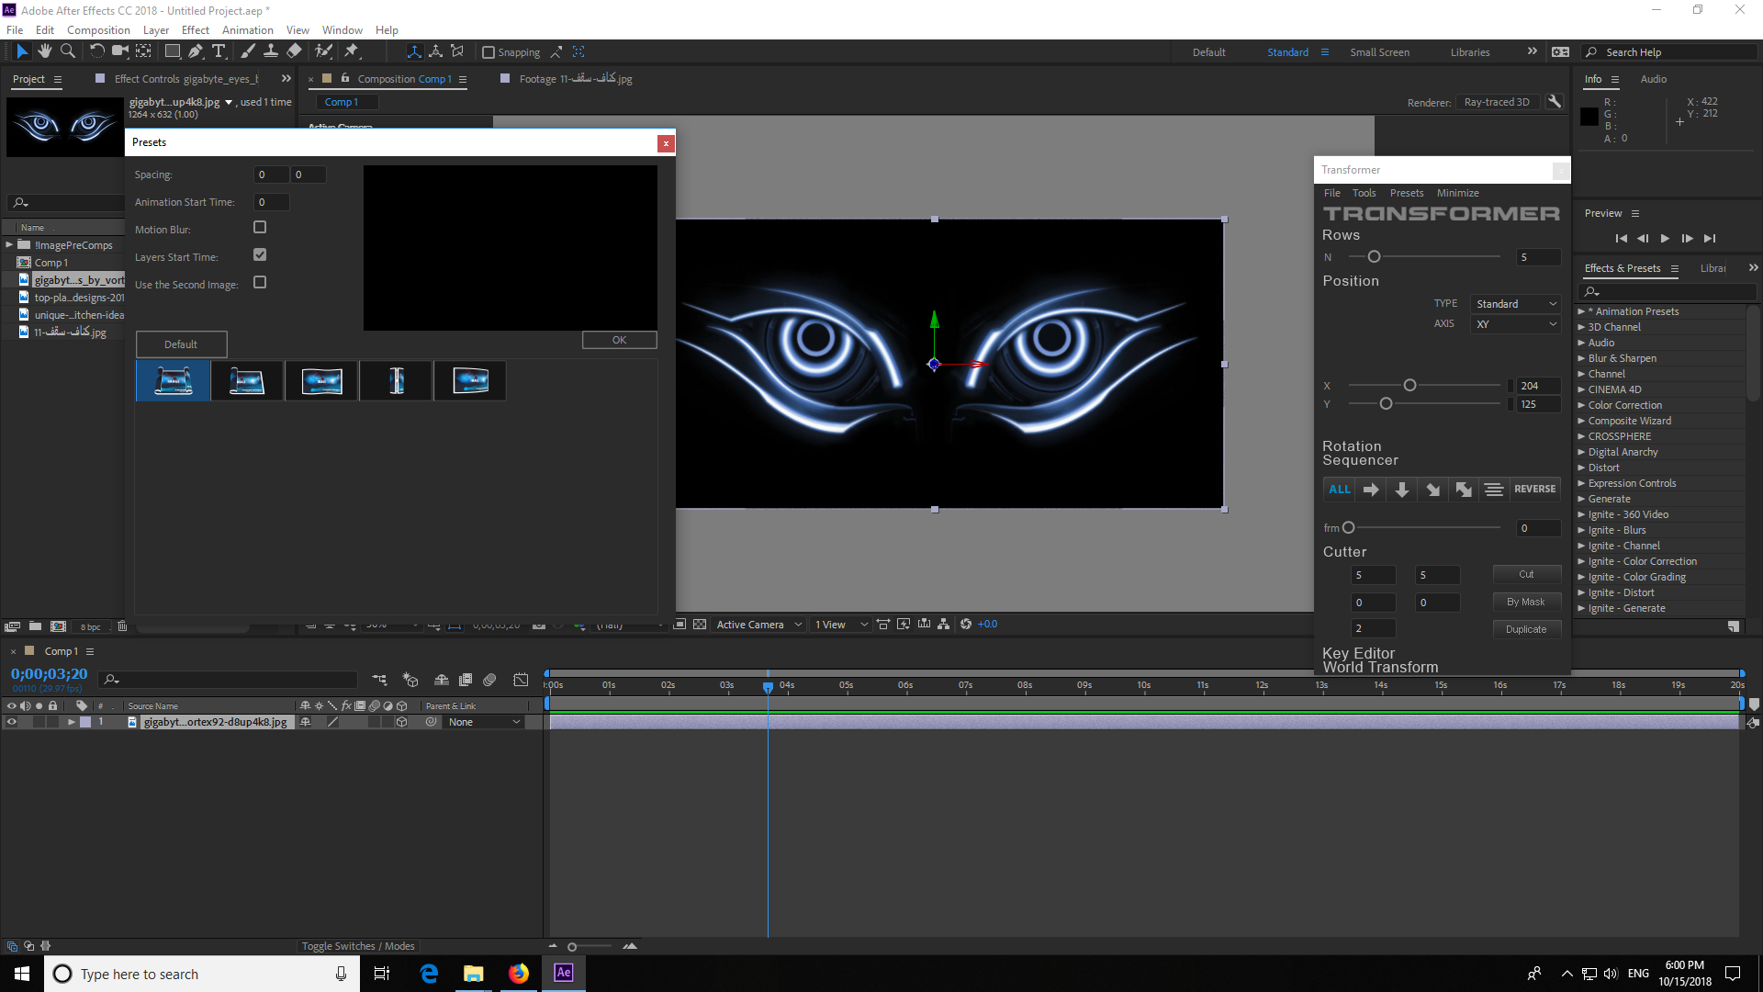The height and width of the screenshot is (992, 1763).
Task: Open Microsoft Edge from taskbar
Action: coord(429,974)
